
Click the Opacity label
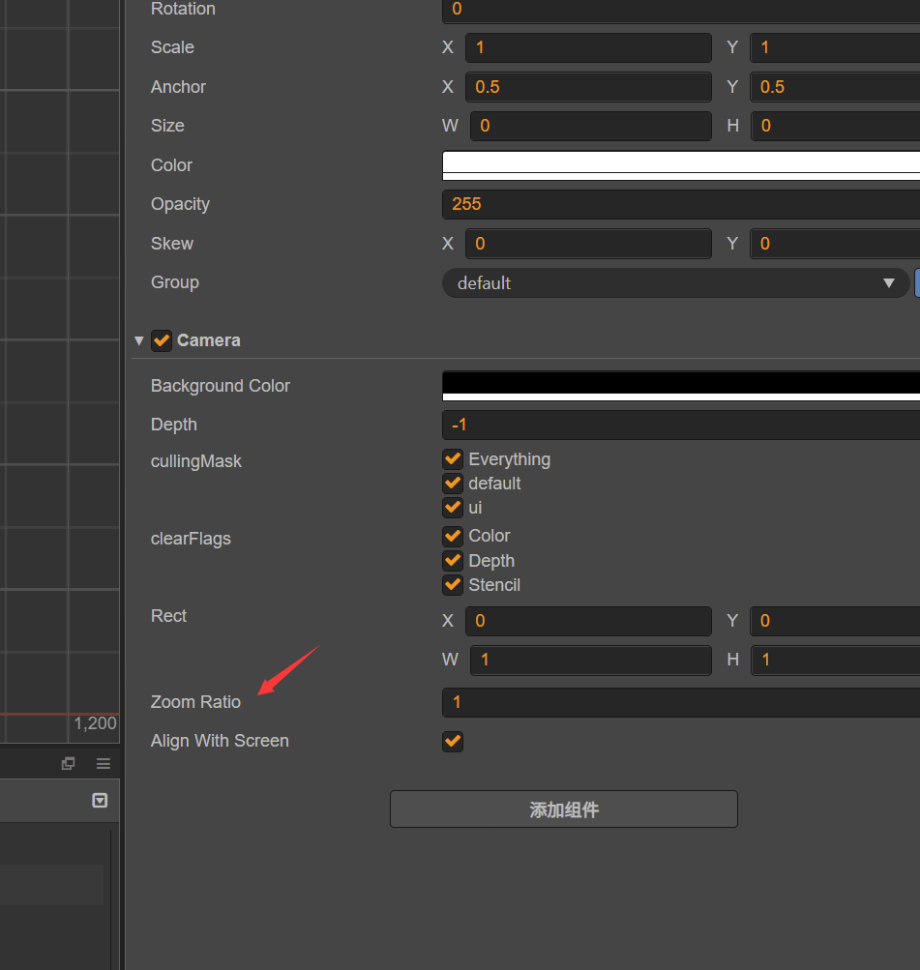click(180, 204)
